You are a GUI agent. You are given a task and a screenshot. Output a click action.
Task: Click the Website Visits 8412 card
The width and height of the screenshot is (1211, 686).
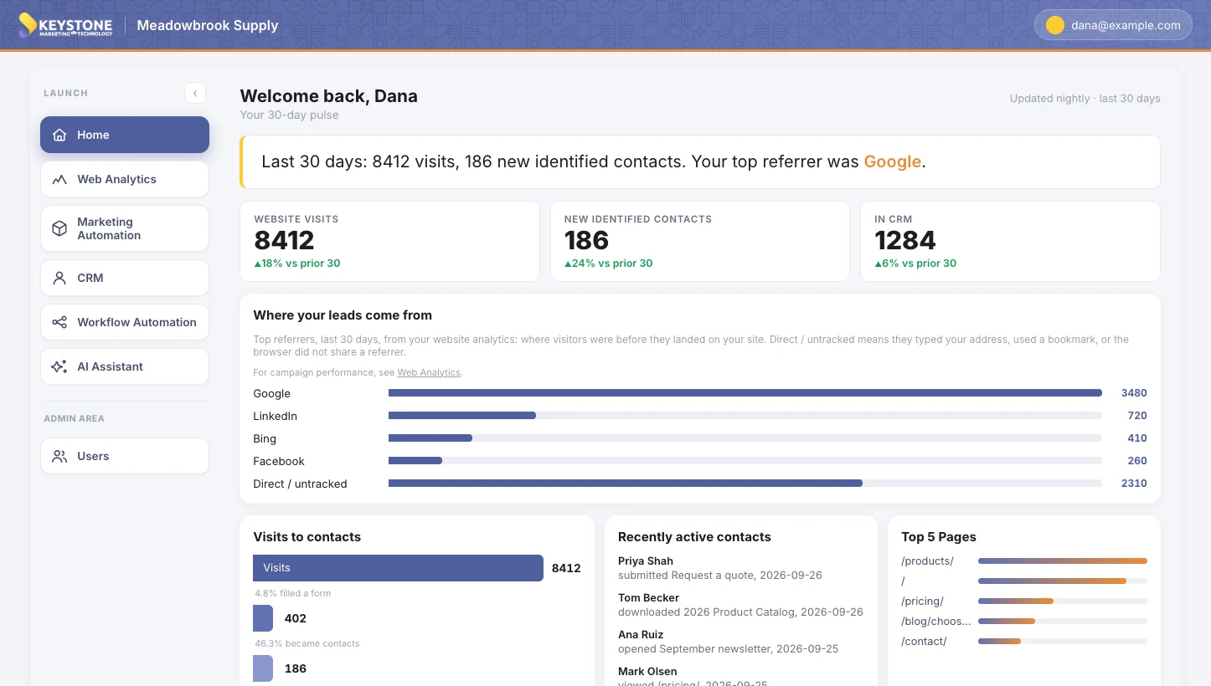coord(389,241)
